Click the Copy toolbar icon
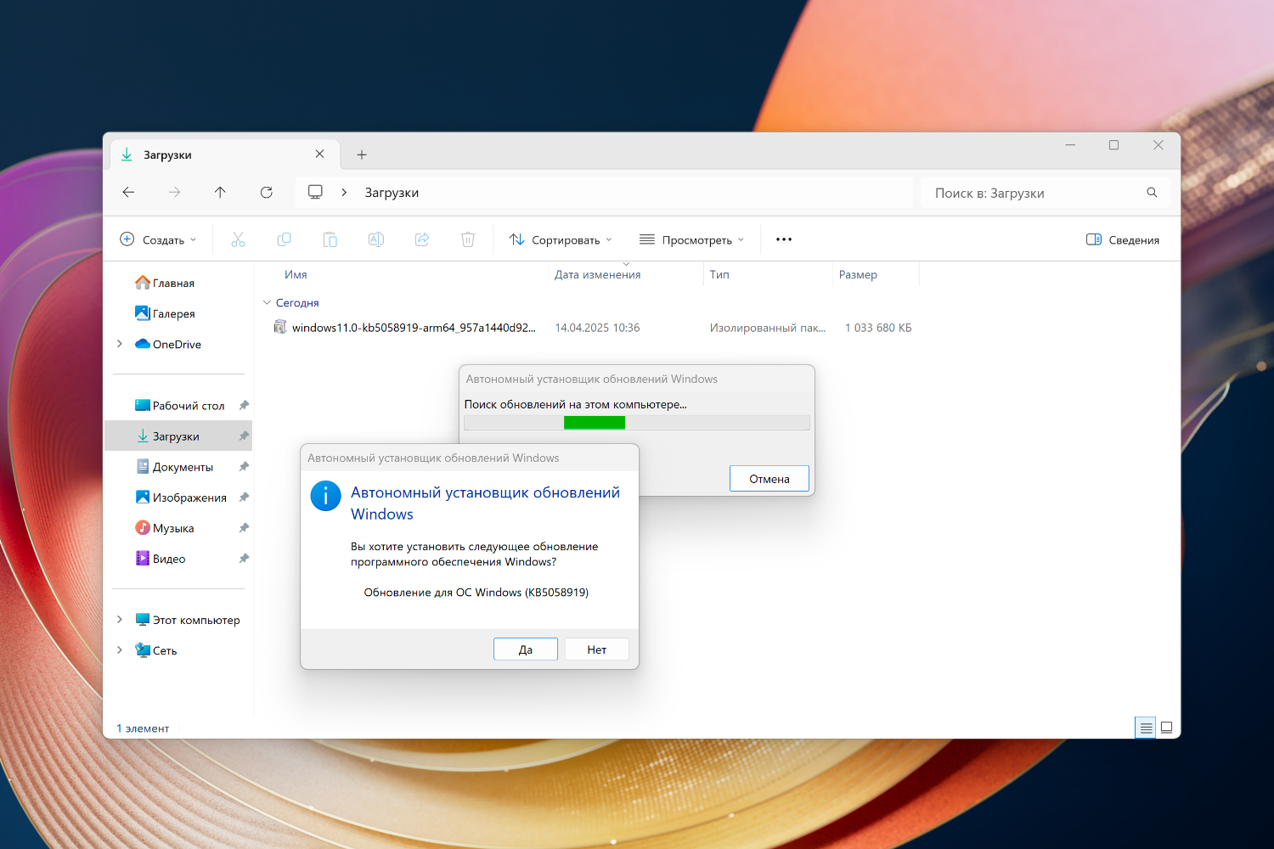 pyautogui.click(x=285, y=239)
